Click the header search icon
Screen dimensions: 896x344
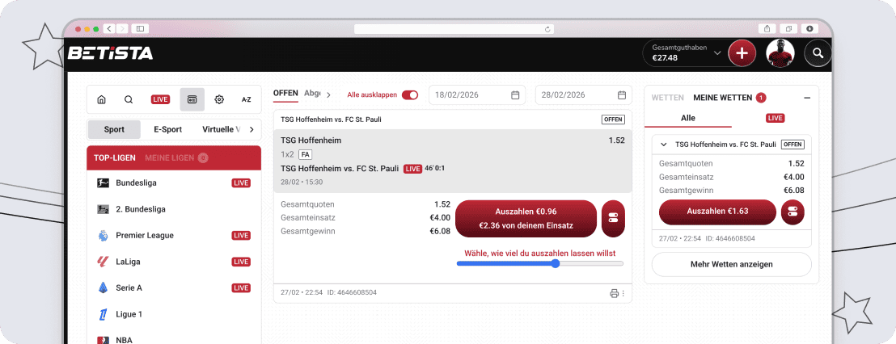click(818, 53)
